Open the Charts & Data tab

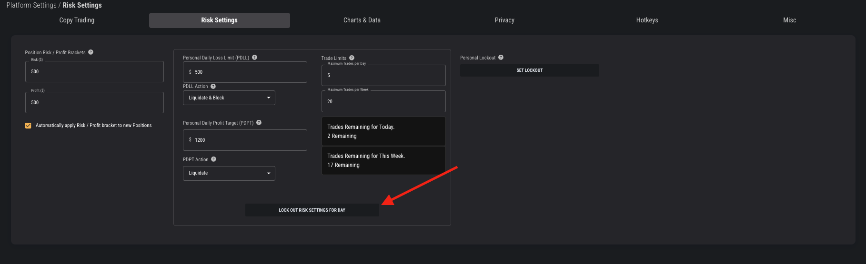tap(362, 20)
